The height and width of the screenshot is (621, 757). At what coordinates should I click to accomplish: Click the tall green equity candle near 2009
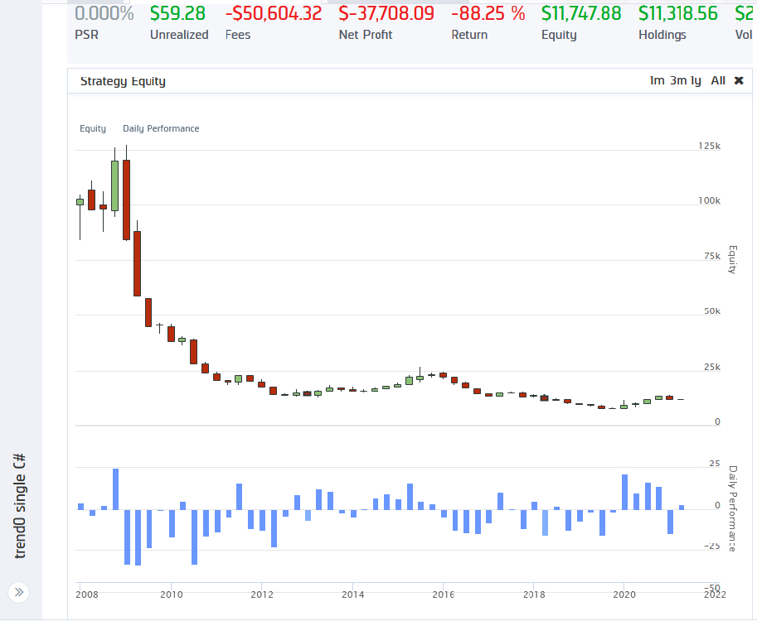point(115,185)
